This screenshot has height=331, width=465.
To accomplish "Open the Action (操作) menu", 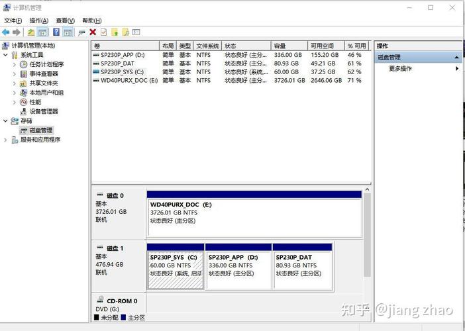I will [x=38, y=21].
